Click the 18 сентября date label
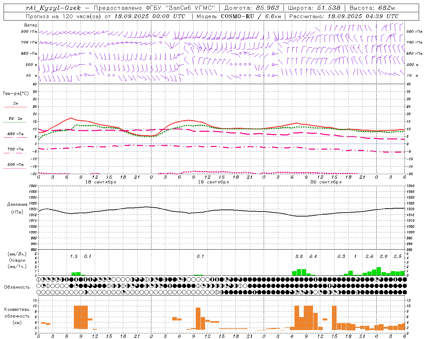This screenshot has width=424, height=339. tap(101, 182)
